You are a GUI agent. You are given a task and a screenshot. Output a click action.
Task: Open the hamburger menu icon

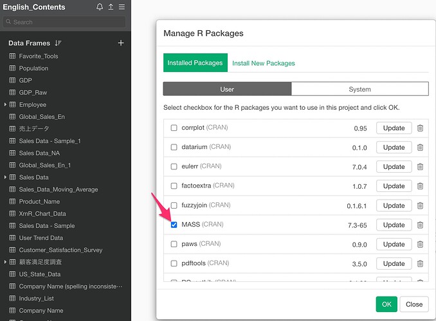point(122,7)
